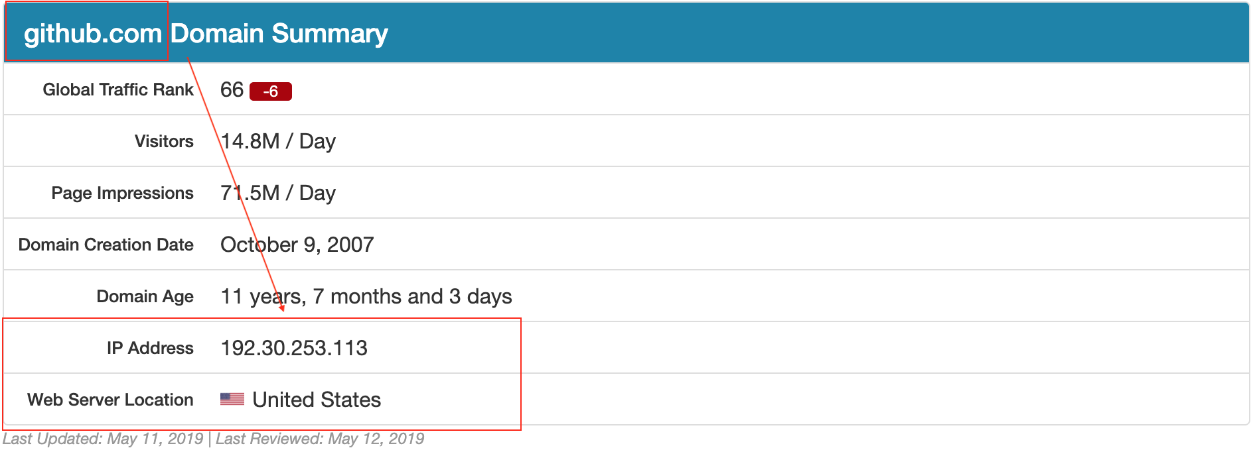Click the Domain Summary heading text
Image resolution: width=1253 pixels, height=452 pixels.
click(x=279, y=33)
